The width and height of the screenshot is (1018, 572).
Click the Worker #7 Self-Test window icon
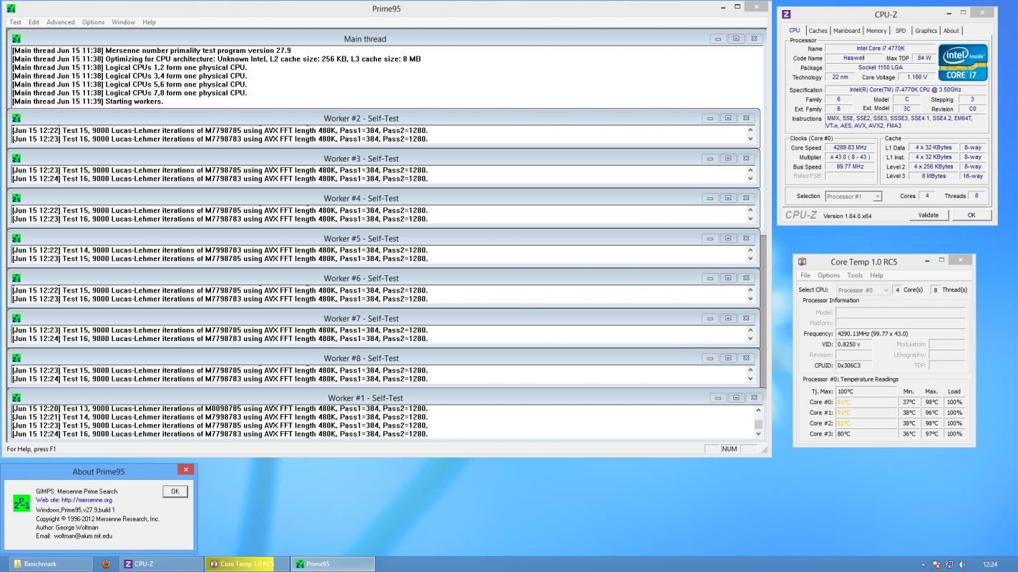(x=16, y=318)
